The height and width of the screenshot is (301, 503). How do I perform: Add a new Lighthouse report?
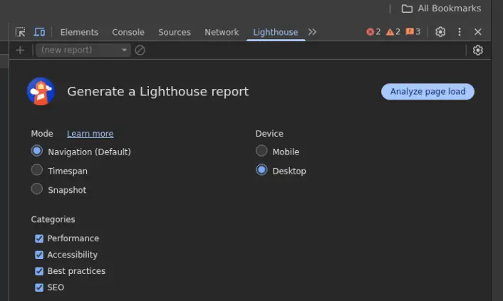(x=20, y=50)
